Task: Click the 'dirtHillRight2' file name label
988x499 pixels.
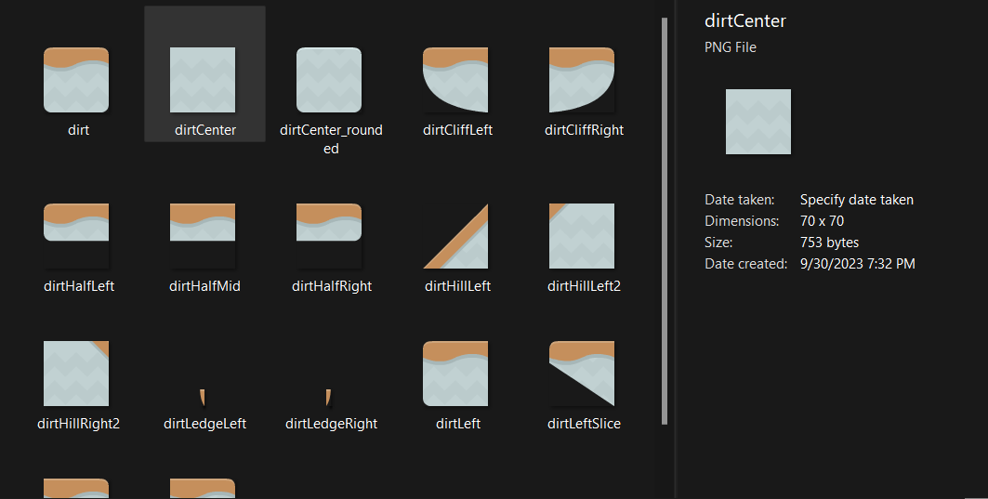Action: 79,424
